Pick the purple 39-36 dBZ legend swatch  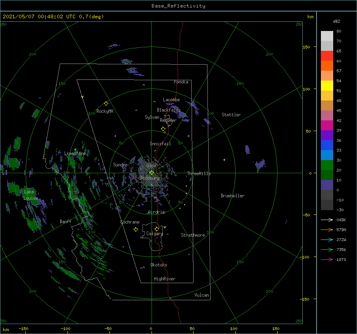[x=327, y=135]
